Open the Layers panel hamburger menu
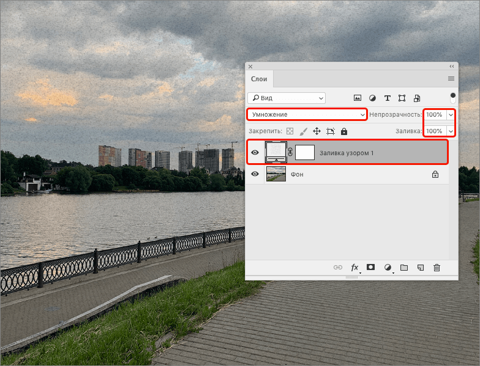The image size is (480, 366). point(451,79)
